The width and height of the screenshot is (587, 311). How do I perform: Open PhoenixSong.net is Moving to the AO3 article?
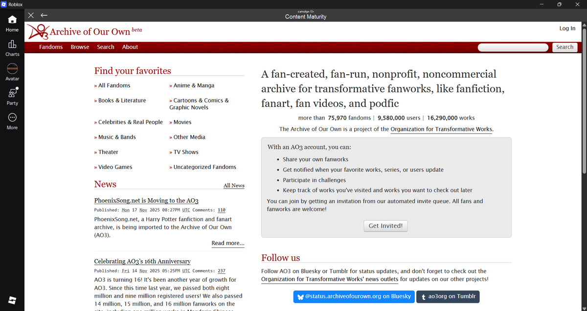pos(146,201)
